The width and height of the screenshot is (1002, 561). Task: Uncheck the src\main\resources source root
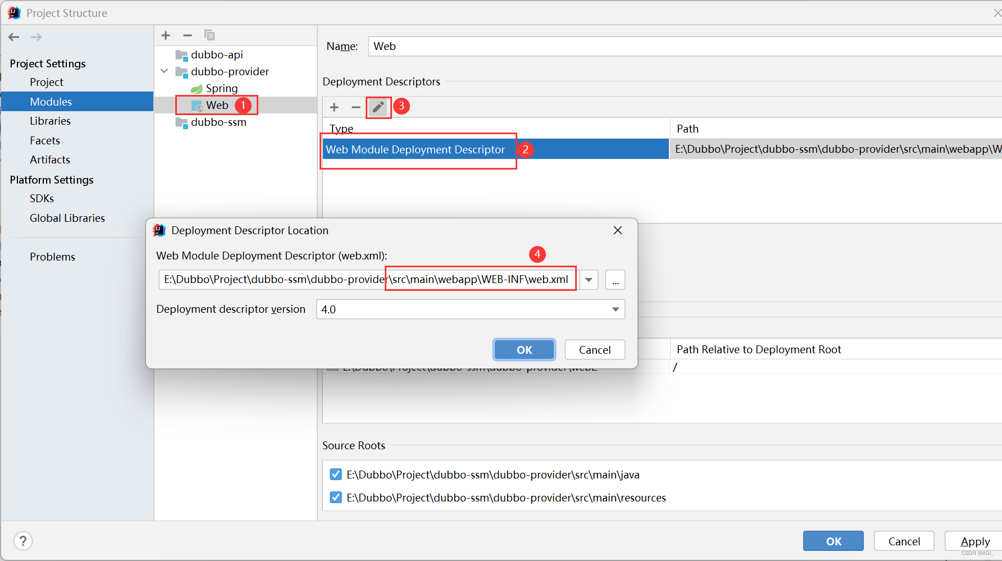(x=335, y=497)
